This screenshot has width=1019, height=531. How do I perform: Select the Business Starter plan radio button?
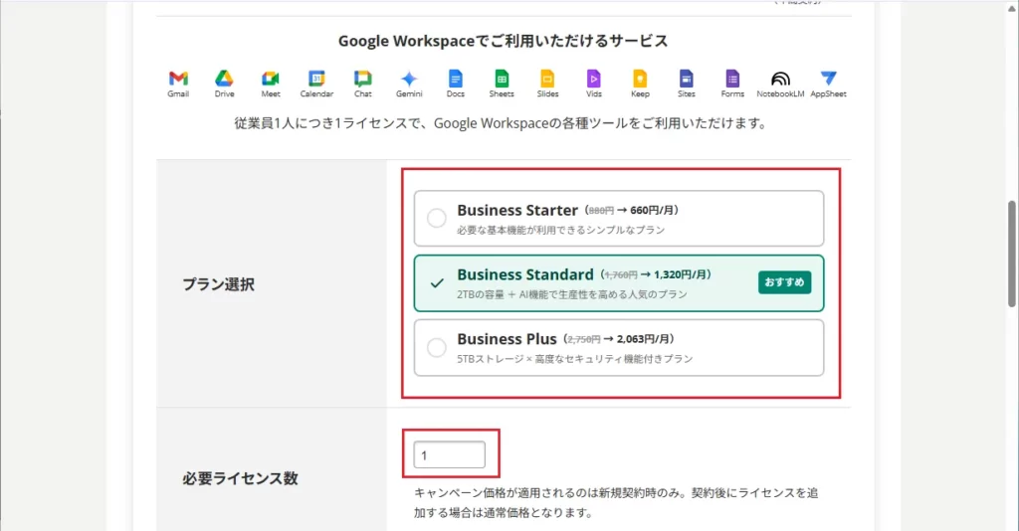(x=437, y=218)
